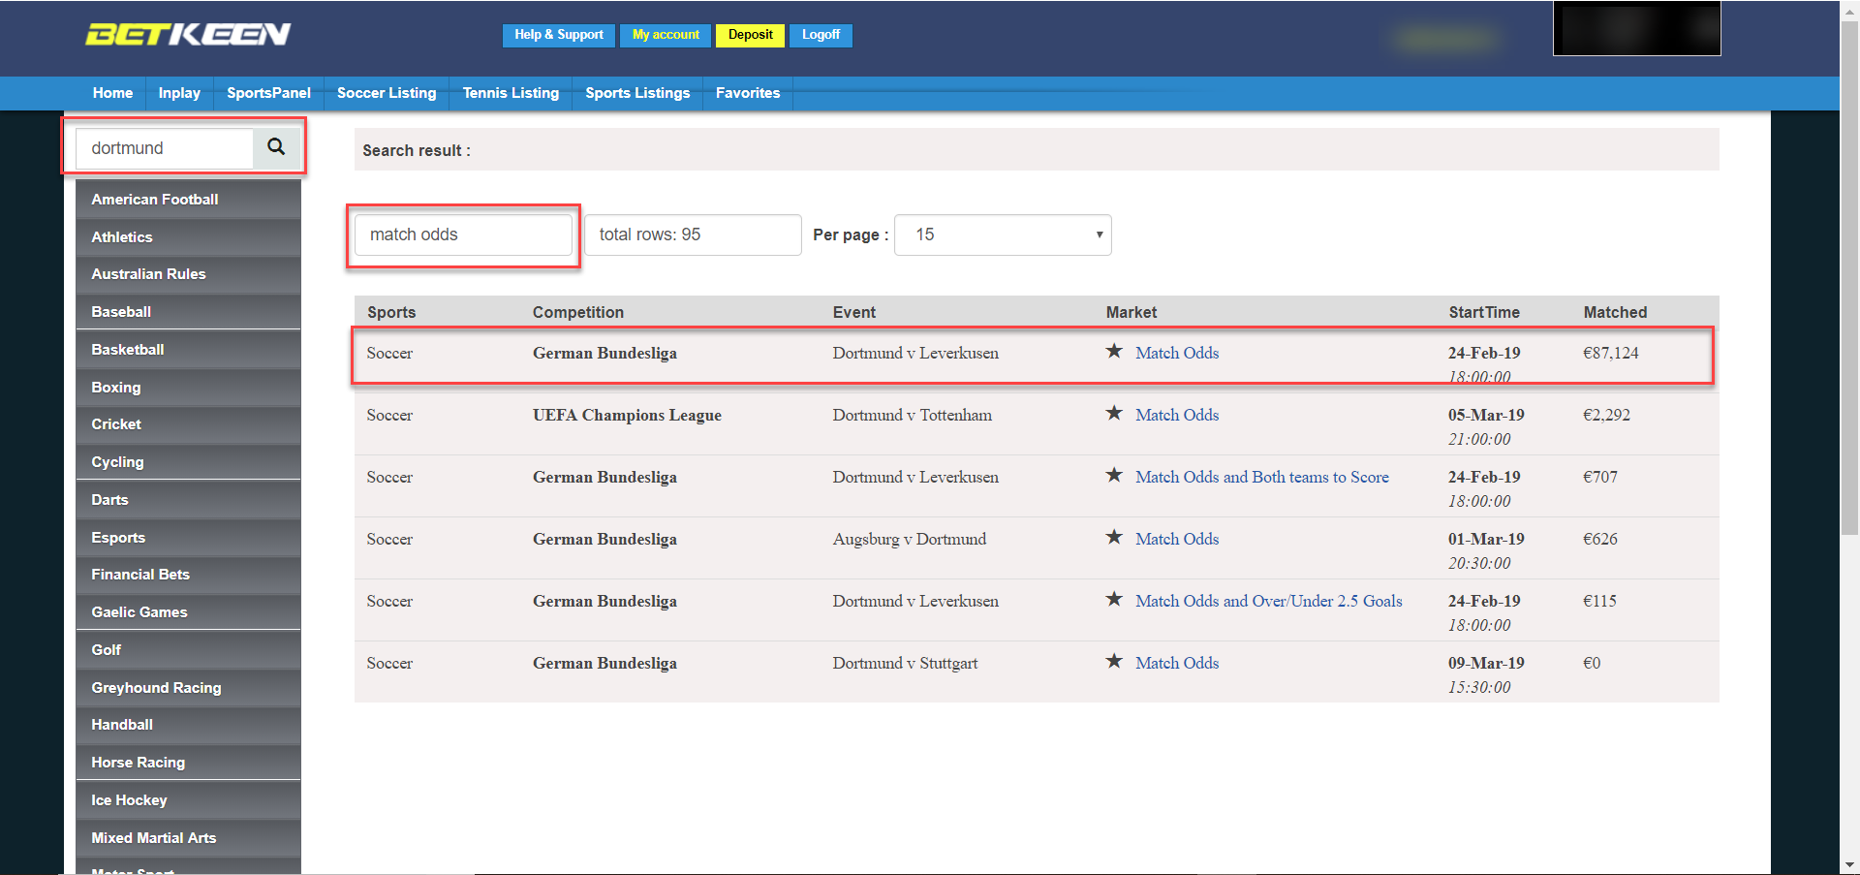
Task: Open Match Odds for Augsburg v Dortmund
Action: 1177,539
